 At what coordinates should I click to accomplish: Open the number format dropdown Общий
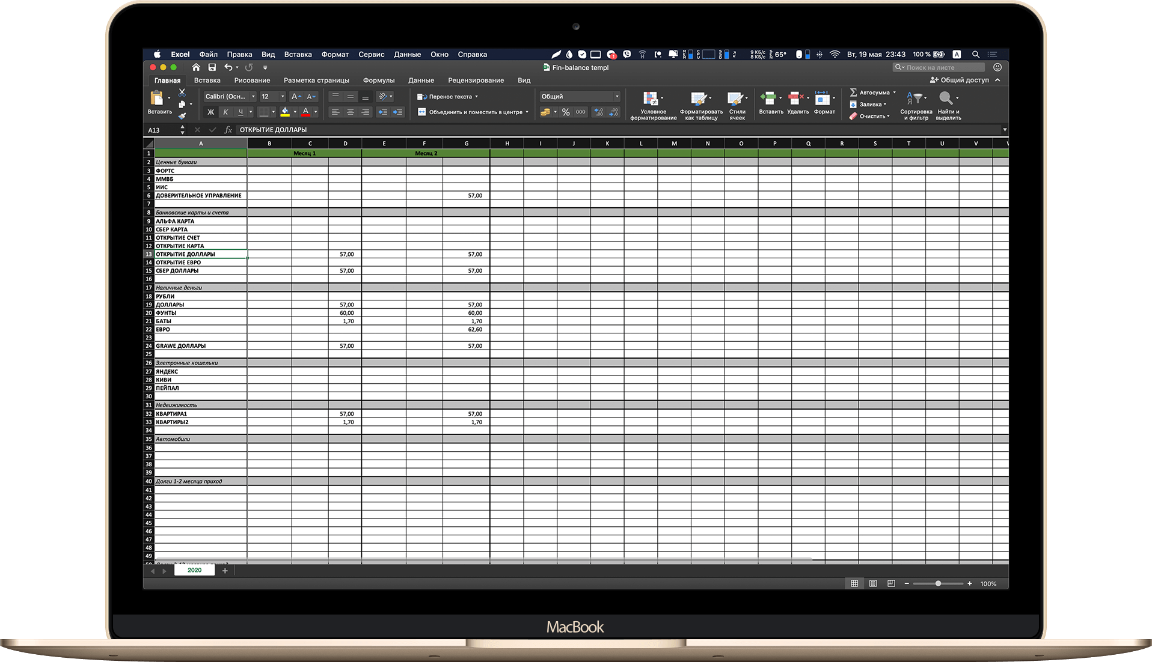pos(616,96)
